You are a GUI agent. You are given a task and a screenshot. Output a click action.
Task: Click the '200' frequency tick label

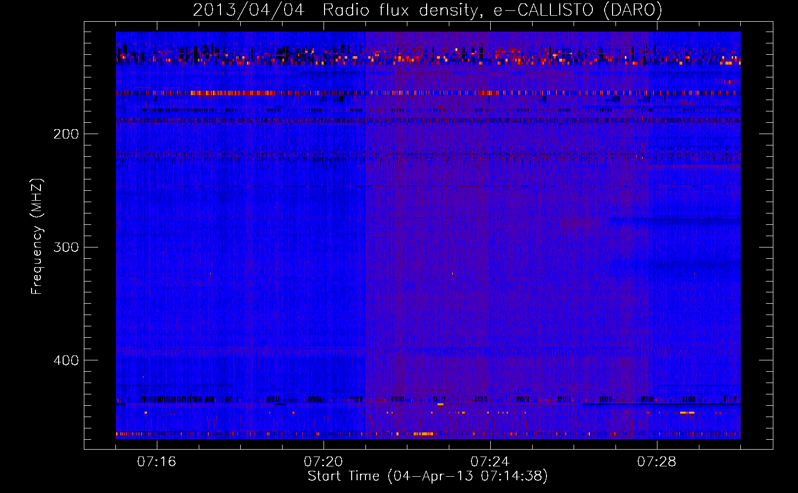point(66,134)
